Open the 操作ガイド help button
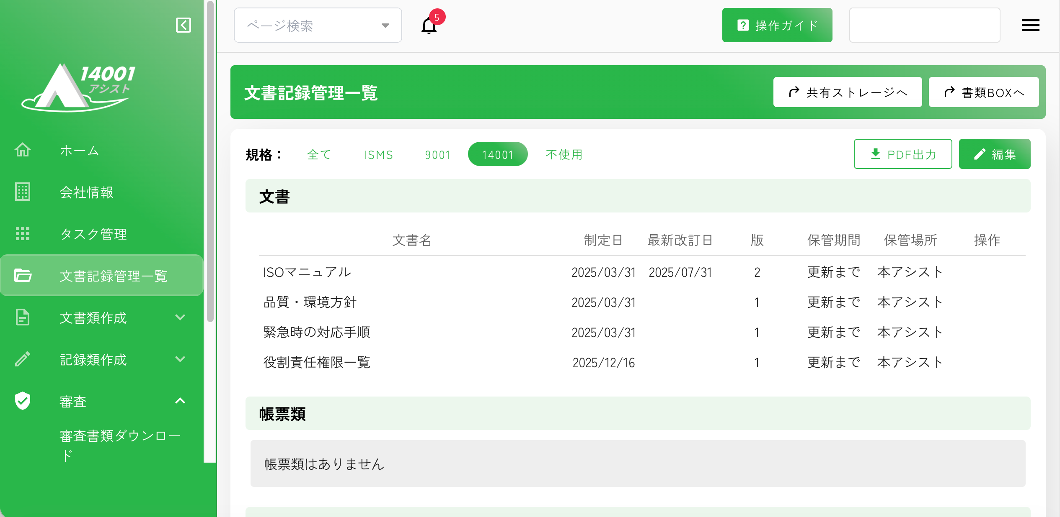 (x=777, y=25)
